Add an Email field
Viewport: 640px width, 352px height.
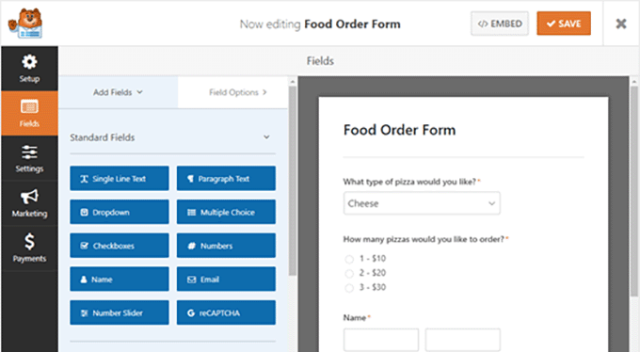pyautogui.click(x=226, y=279)
